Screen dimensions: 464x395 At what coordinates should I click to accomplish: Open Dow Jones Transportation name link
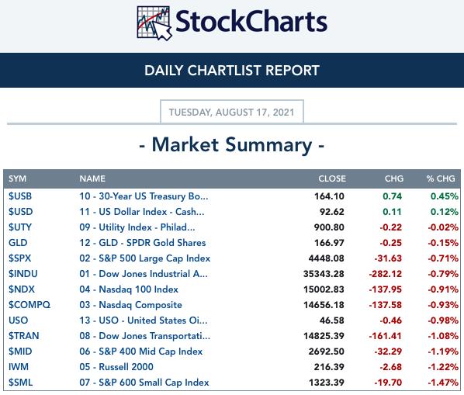coord(144,336)
